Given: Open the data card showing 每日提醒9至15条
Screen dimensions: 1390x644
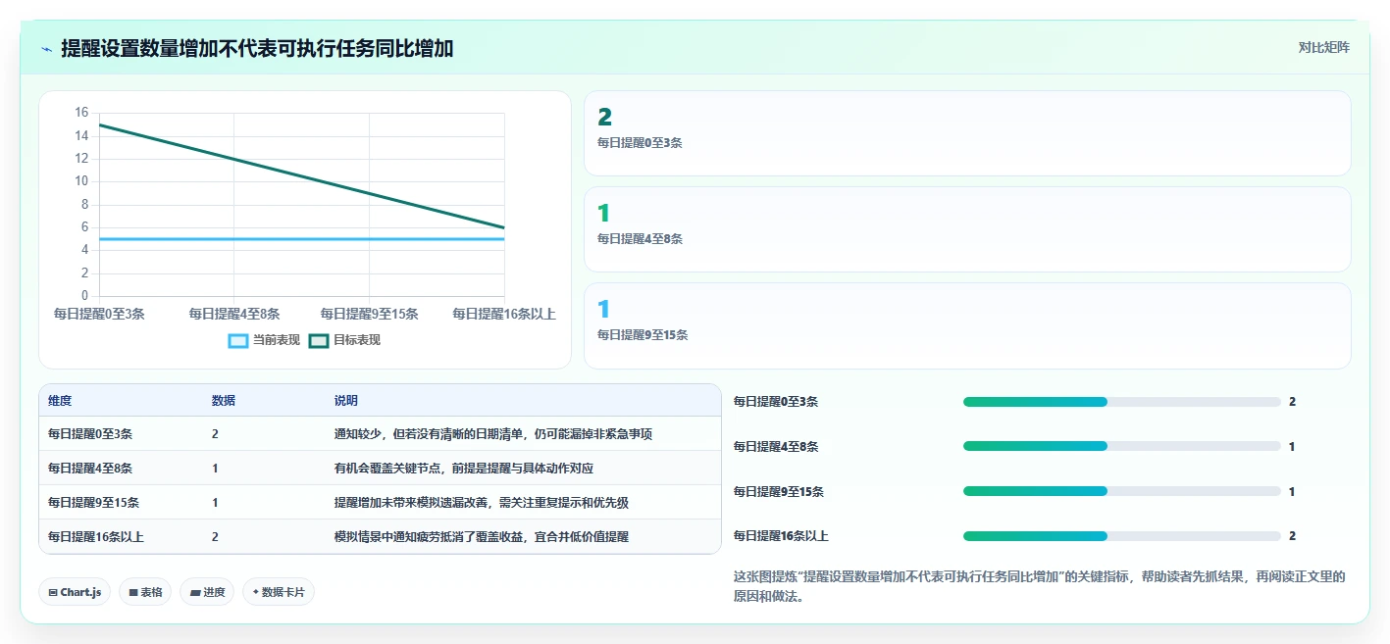Looking at the screenshot, I should (x=967, y=325).
